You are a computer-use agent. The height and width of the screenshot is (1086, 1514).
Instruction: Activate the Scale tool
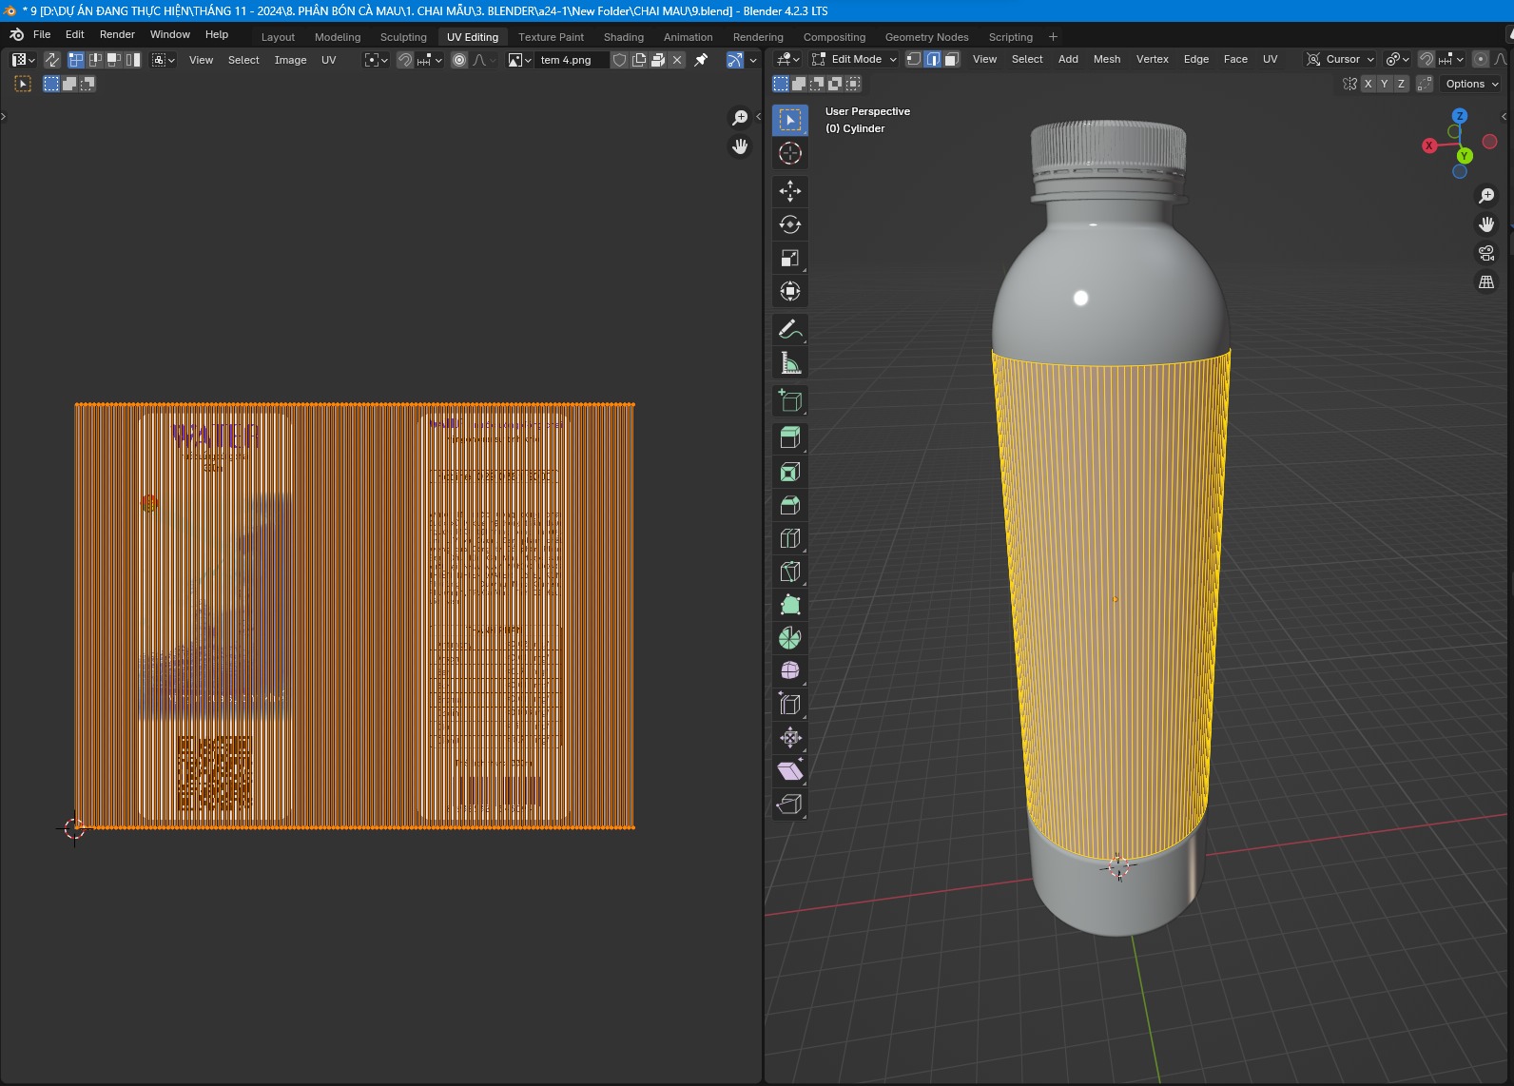pos(790,258)
